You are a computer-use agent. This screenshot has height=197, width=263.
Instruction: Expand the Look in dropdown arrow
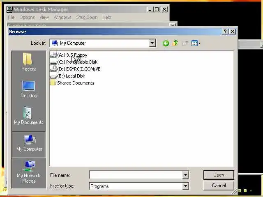click(x=152, y=43)
